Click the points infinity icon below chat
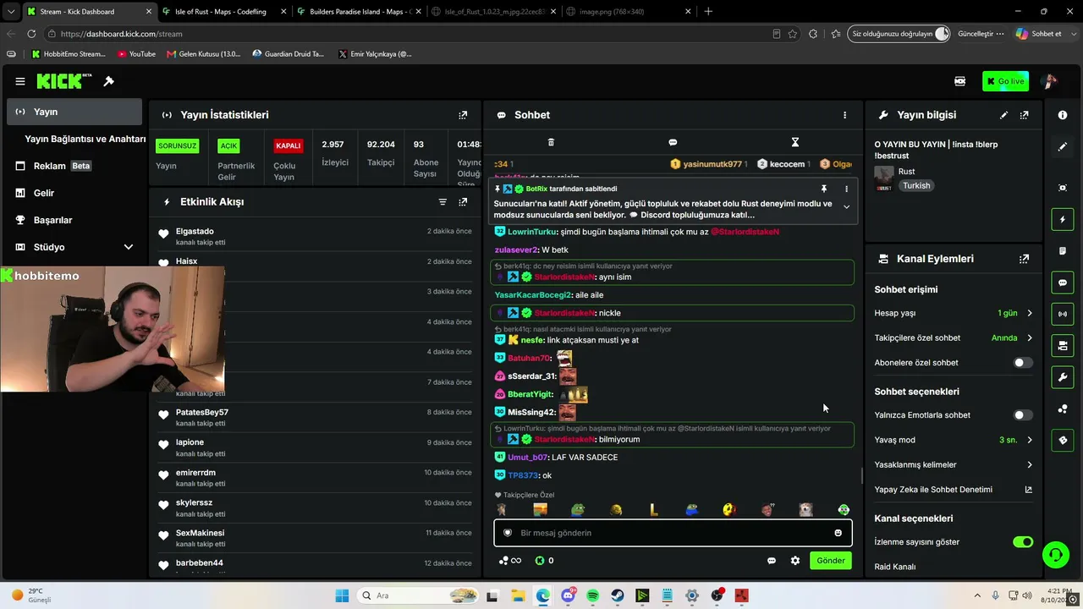The height and width of the screenshot is (609, 1083). (509, 561)
